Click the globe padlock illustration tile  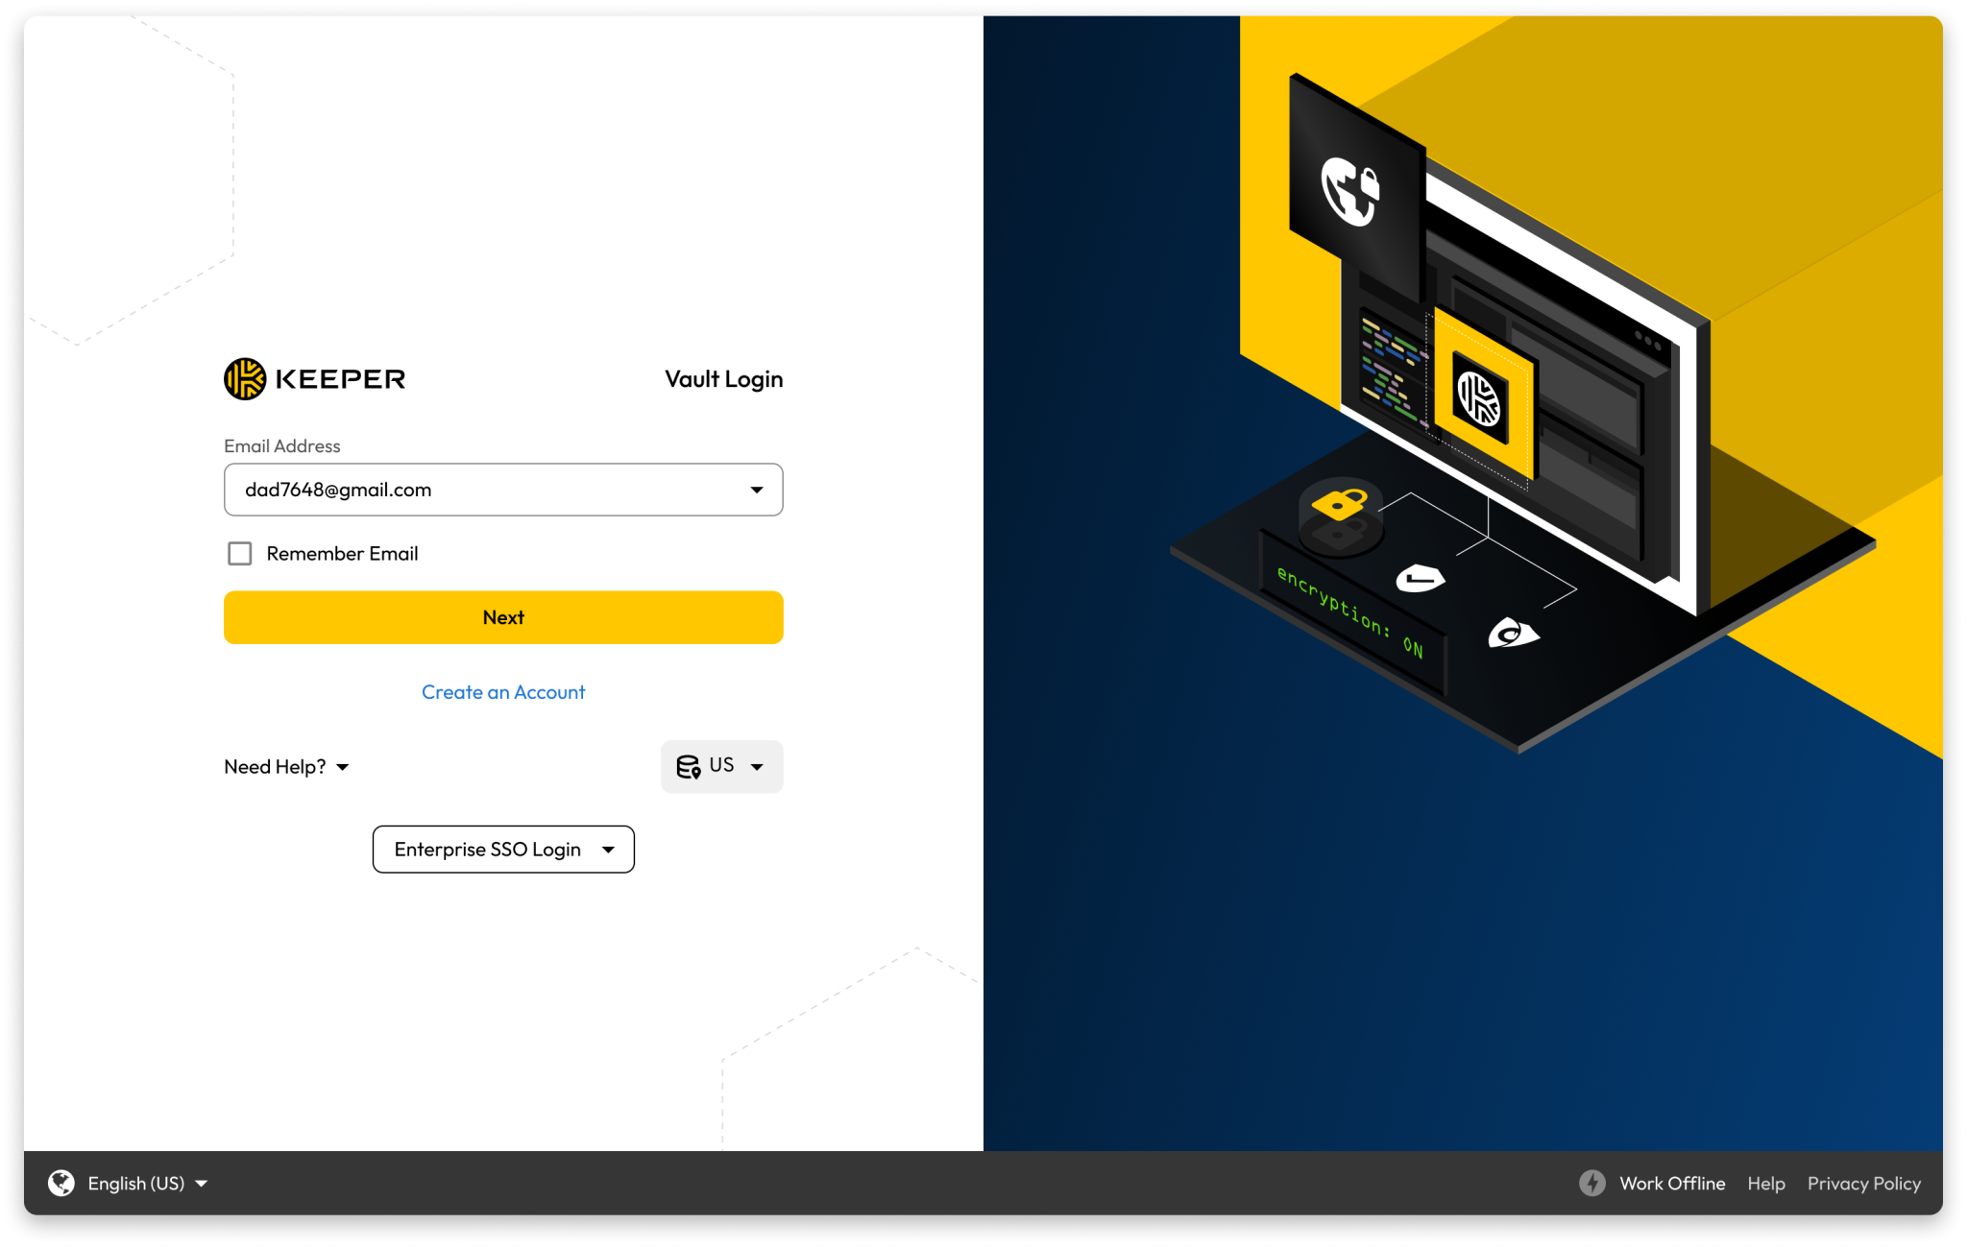1350,190
